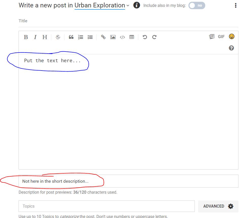Click the ADVANCED settings button

(218, 206)
